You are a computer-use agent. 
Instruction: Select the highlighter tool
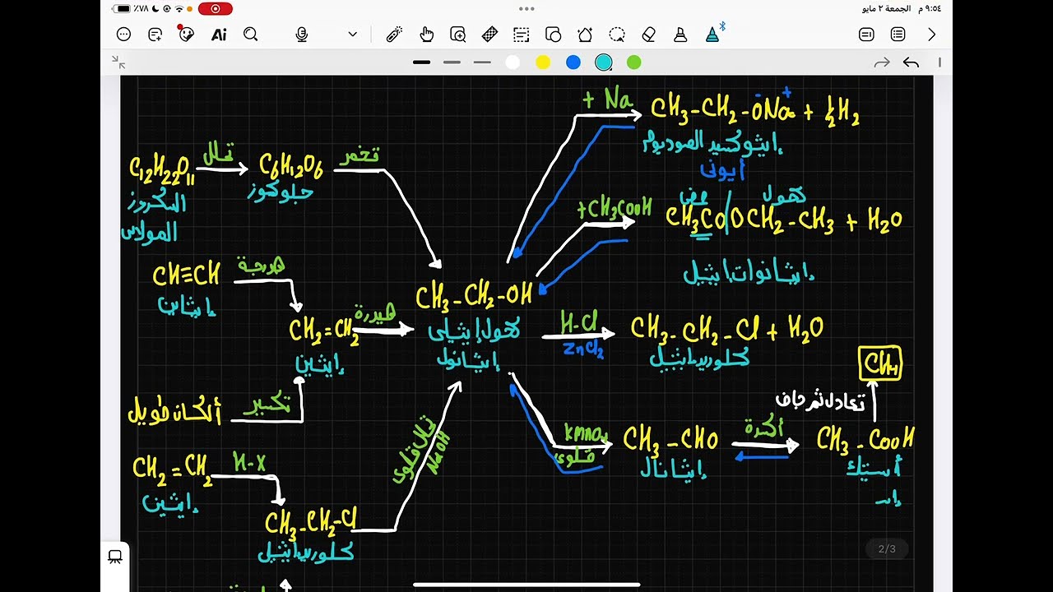click(x=680, y=35)
